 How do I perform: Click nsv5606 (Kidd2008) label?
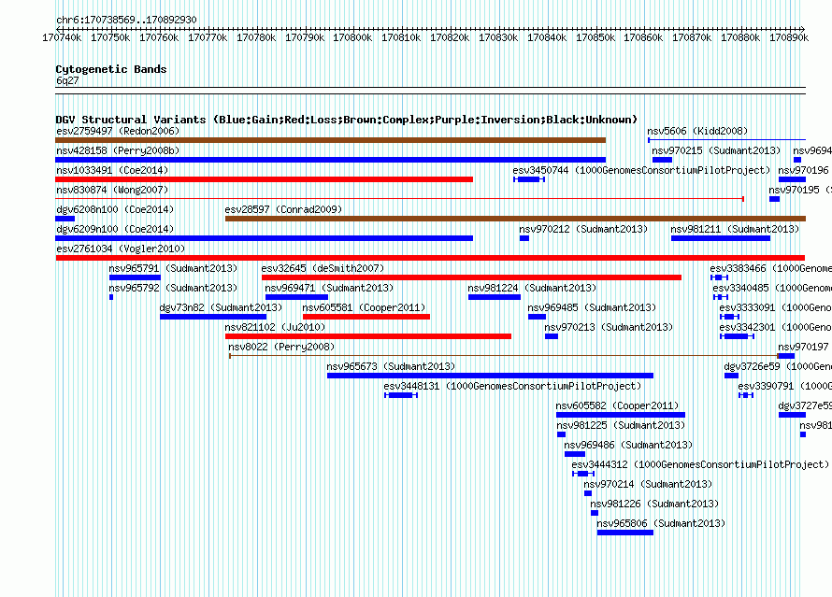[697, 131]
